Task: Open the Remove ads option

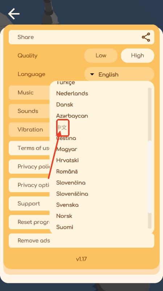Action: (x=81, y=241)
